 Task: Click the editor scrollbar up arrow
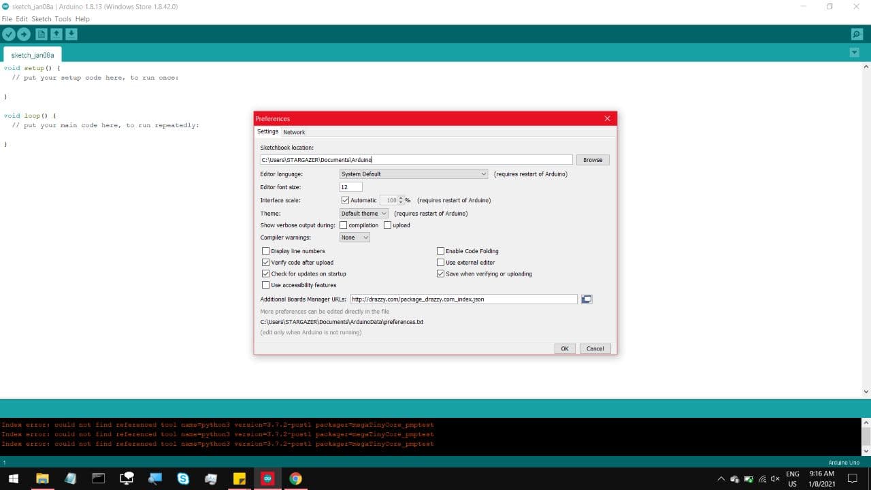click(x=866, y=67)
